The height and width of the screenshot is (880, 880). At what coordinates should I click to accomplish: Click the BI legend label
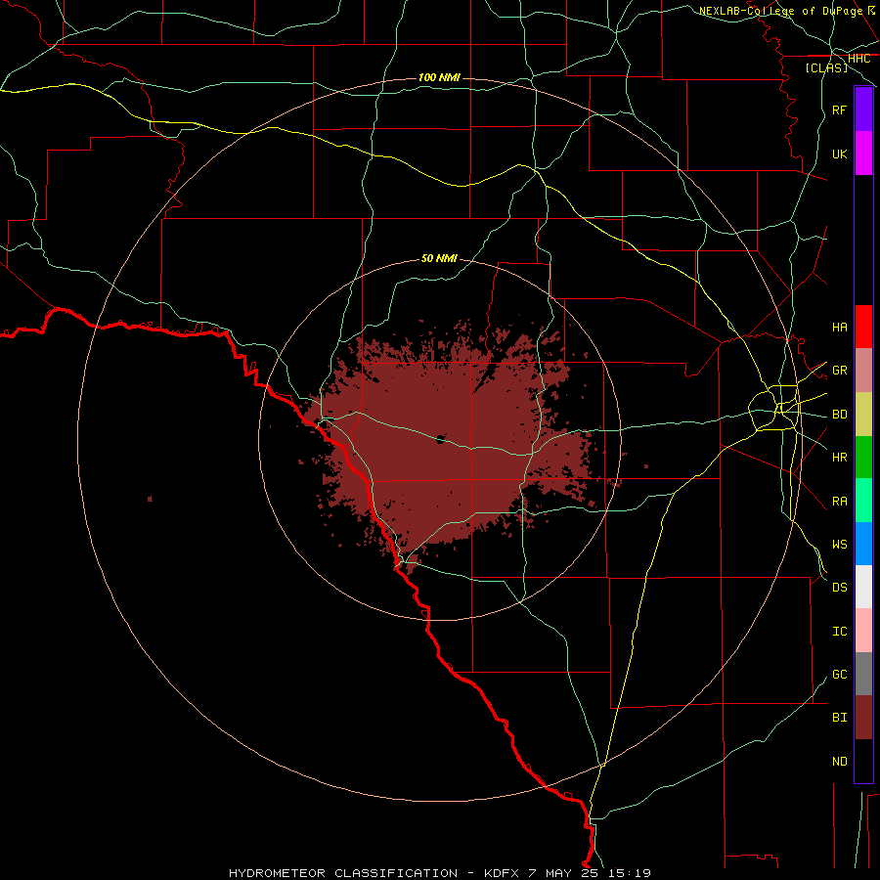[x=839, y=718]
